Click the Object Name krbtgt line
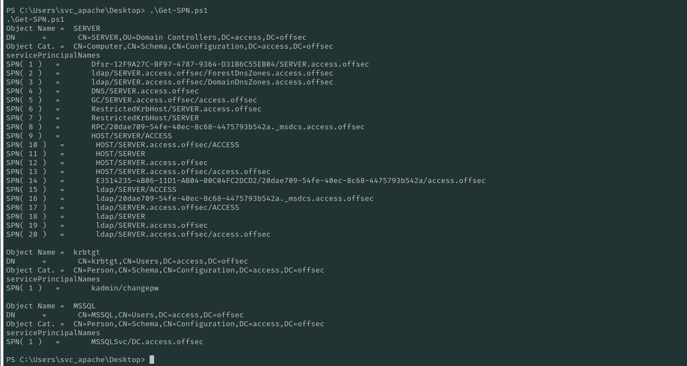Image resolution: width=687 pixels, height=366 pixels. click(x=53, y=252)
